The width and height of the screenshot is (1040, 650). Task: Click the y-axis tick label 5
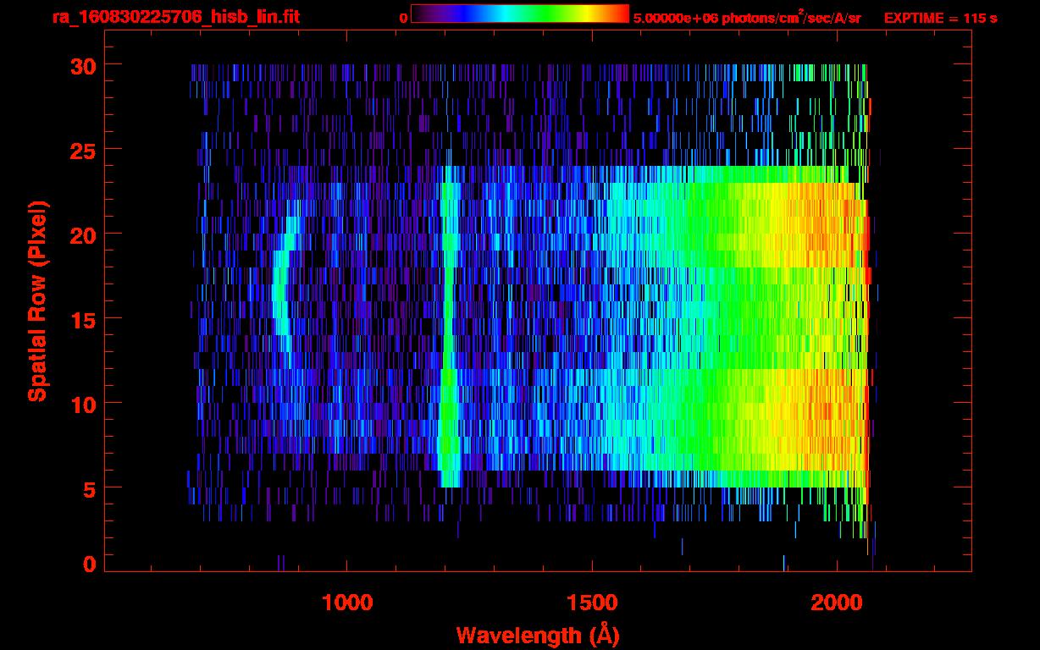[89, 488]
